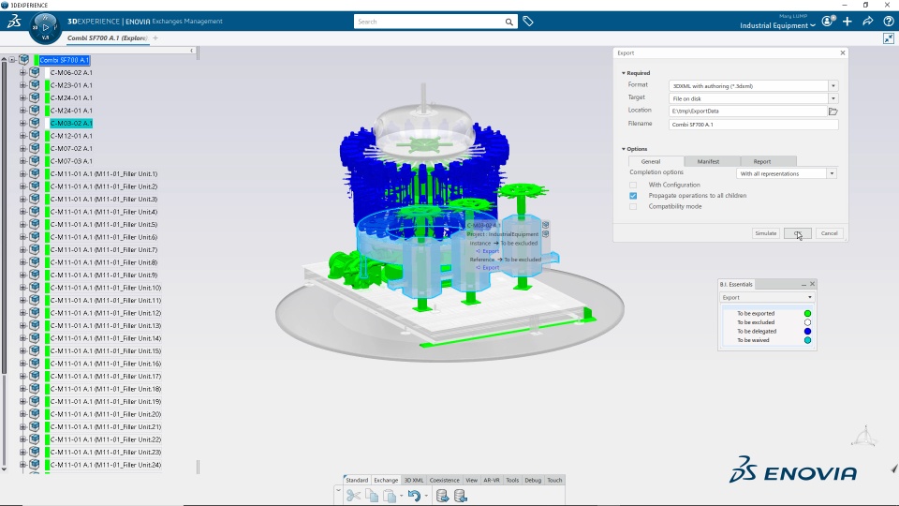Collapse the Options section
Viewport: 899px width, 506px height.
[x=624, y=149]
